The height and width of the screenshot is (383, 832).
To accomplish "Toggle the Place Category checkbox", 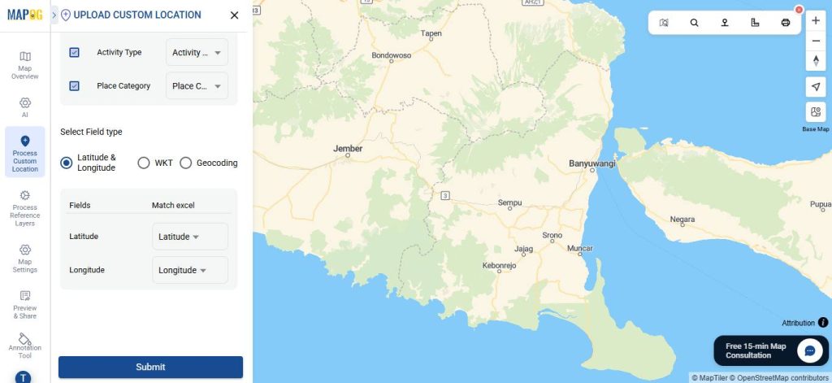I will [74, 85].
